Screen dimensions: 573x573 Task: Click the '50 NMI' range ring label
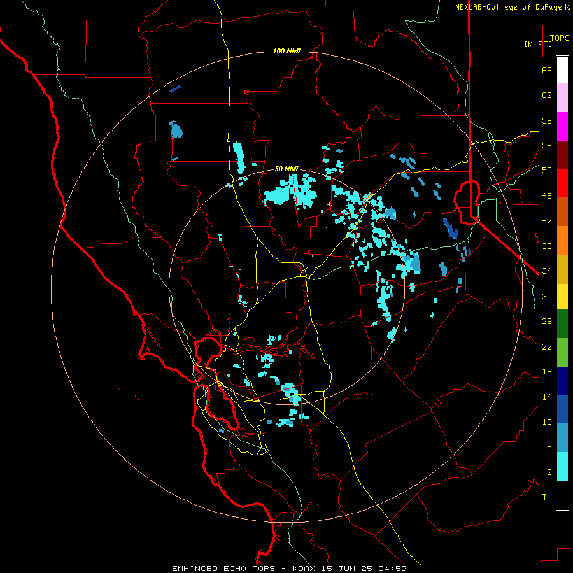point(286,169)
